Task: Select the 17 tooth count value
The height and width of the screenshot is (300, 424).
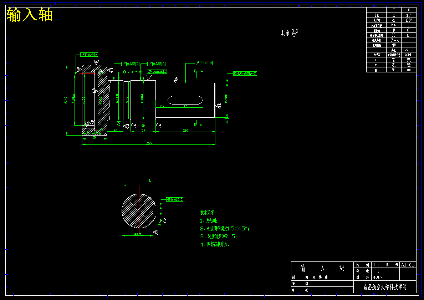Action: pos(408,15)
